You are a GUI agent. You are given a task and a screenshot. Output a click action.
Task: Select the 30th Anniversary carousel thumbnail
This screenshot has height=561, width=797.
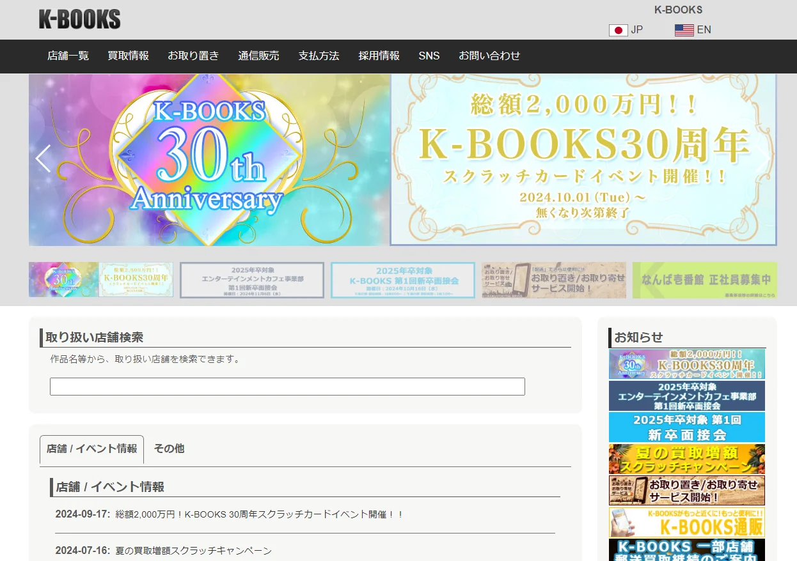101,280
